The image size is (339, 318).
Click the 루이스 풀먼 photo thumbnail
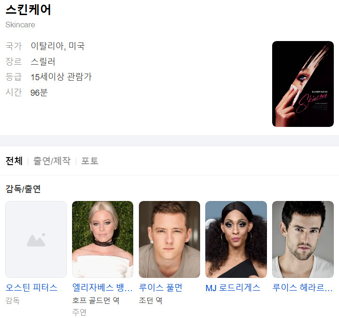pyautogui.click(x=169, y=239)
